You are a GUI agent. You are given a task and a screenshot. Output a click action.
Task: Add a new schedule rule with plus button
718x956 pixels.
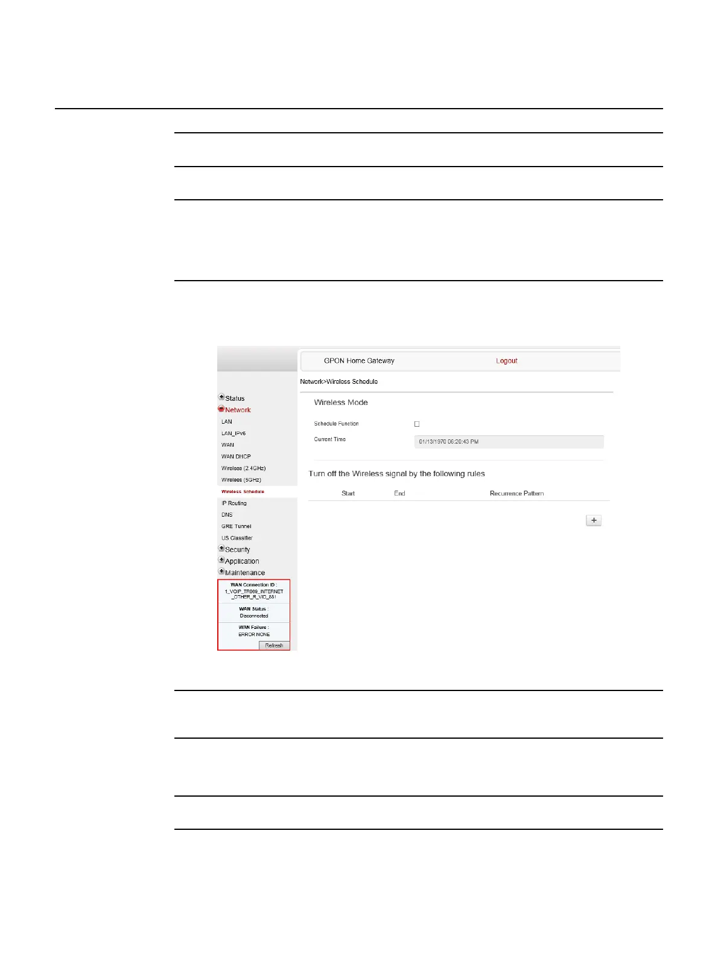(x=594, y=520)
